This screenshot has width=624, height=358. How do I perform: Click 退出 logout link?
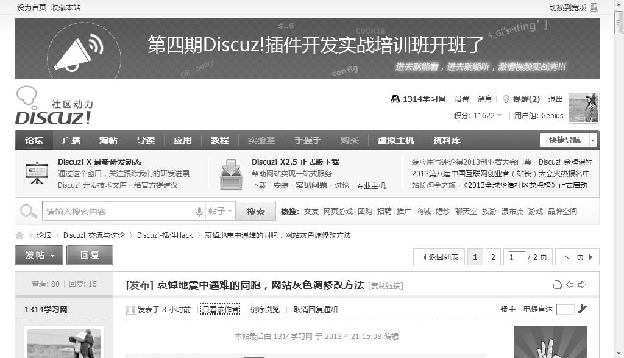555,99
